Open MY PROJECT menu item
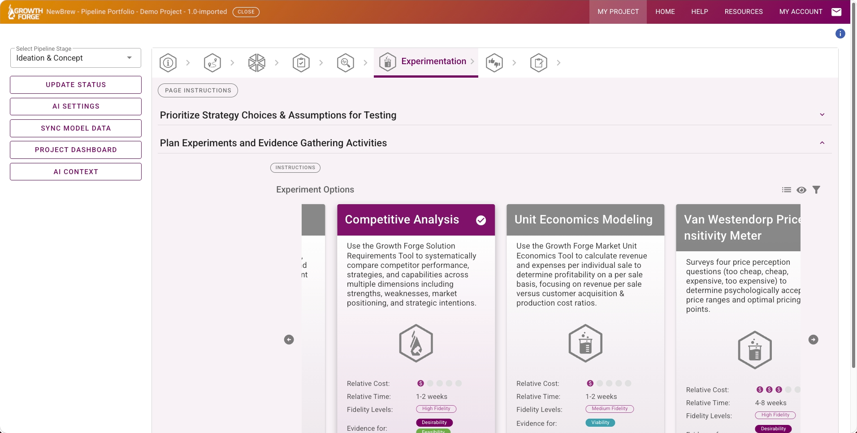The height and width of the screenshot is (433, 857). [x=618, y=12]
